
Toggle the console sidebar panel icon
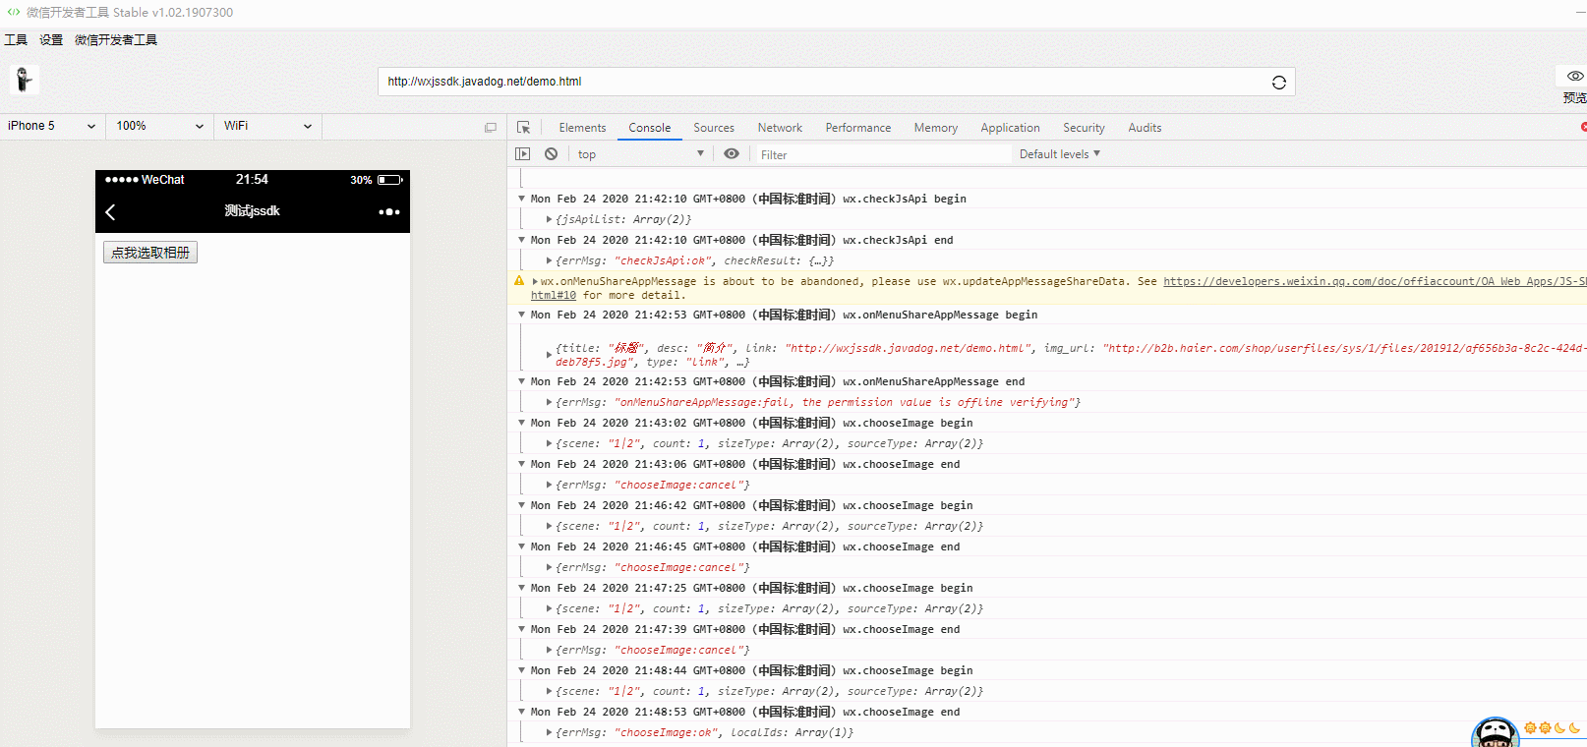tap(523, 154)
